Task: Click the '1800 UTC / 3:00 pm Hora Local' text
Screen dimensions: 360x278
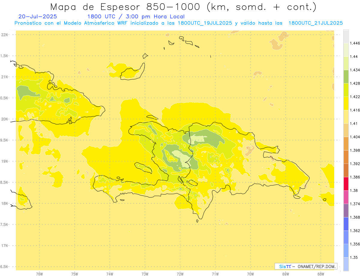Action: coord(136,17)
